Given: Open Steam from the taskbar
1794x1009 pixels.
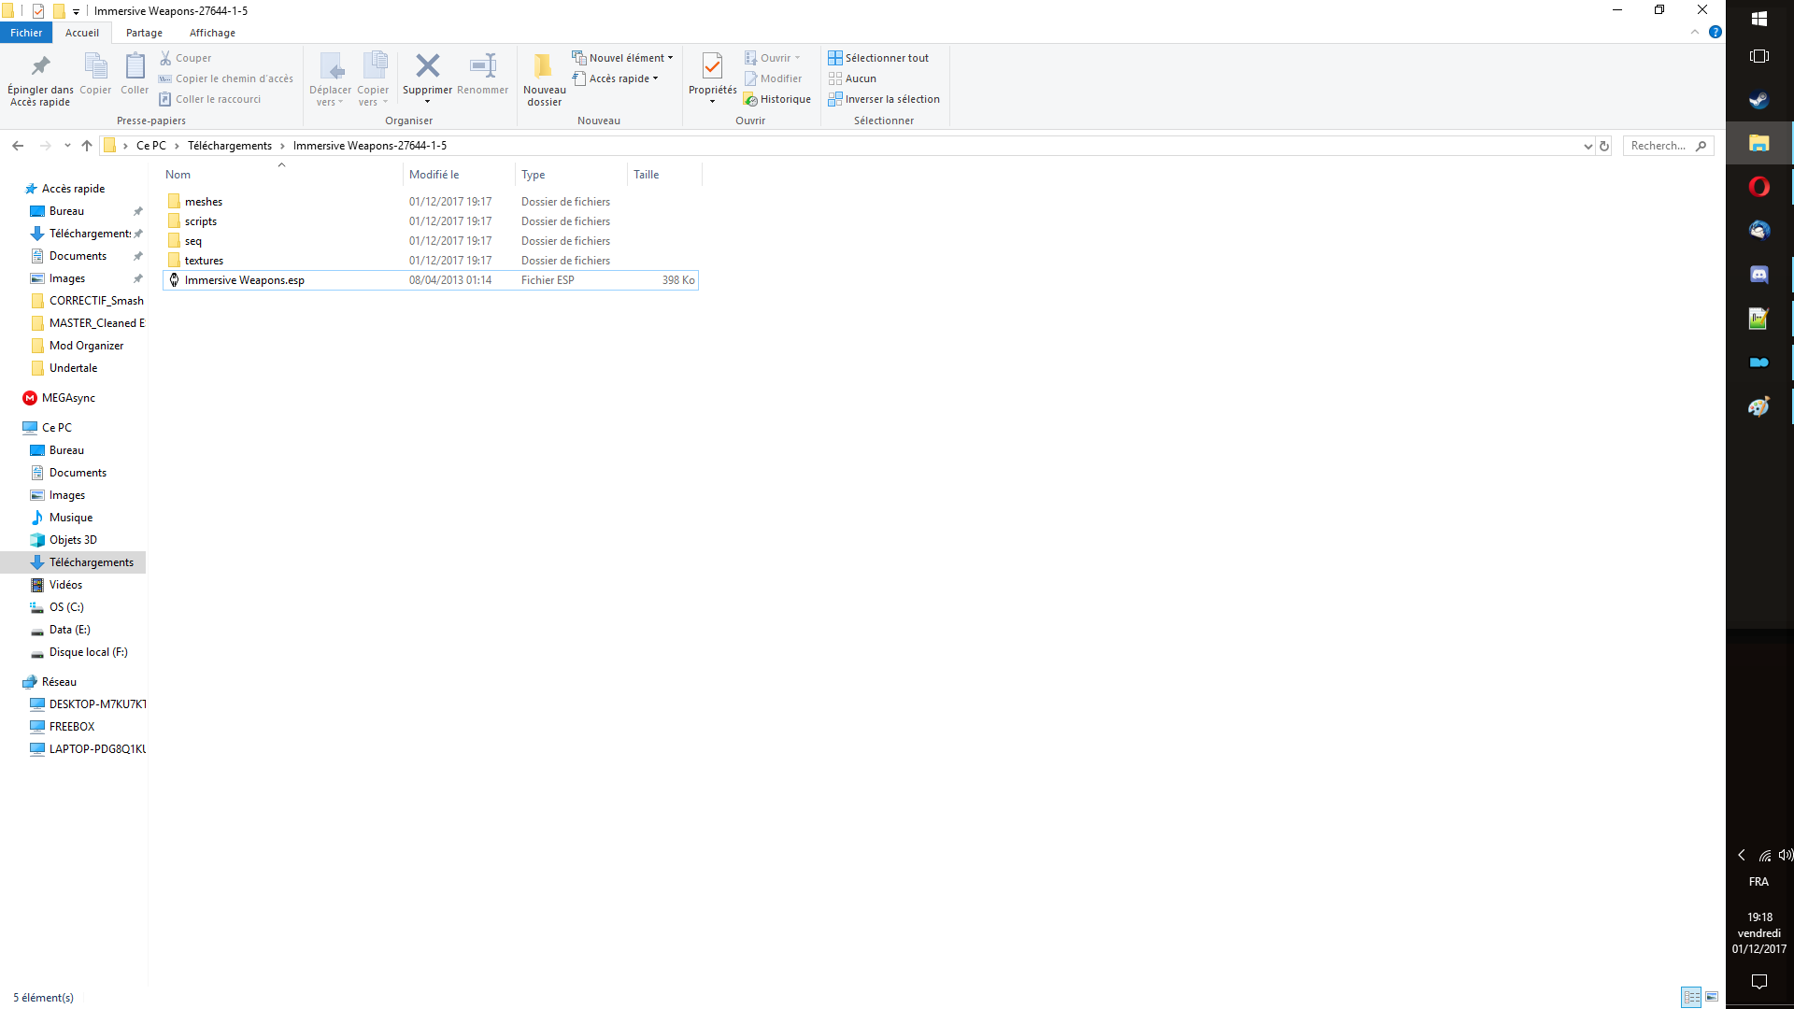Looking at the screenshot, I should 1759,100.
